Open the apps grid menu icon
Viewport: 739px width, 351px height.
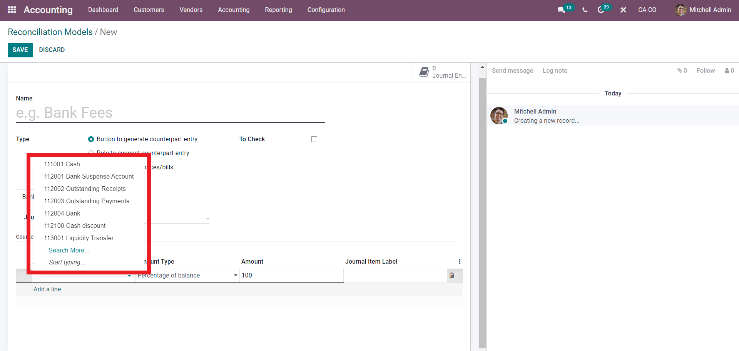click(12, 10)
